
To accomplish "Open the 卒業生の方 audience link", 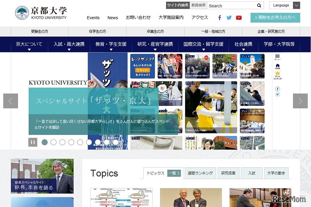I will (x=155, y=31).
